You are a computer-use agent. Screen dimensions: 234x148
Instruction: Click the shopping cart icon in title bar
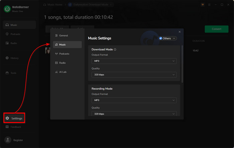tap(203, 5)
